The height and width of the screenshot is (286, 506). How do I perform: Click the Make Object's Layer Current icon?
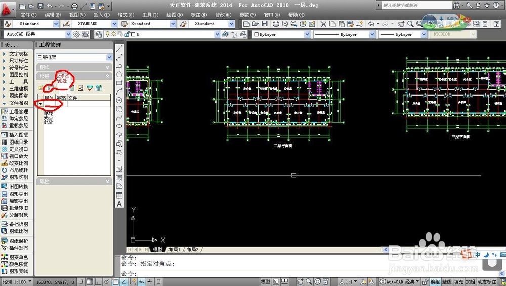click(225, 34)
